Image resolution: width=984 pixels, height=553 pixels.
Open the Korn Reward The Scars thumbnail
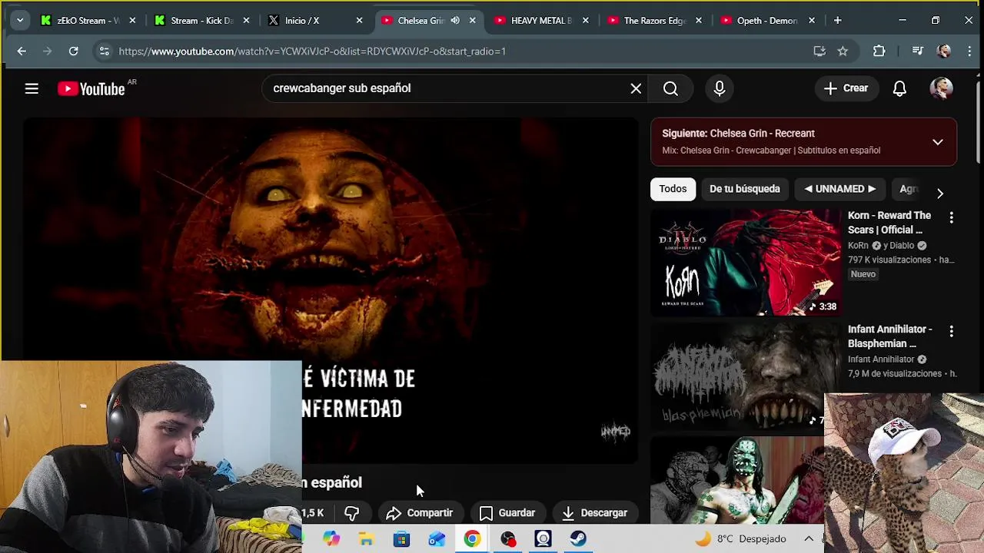[746, 262]
